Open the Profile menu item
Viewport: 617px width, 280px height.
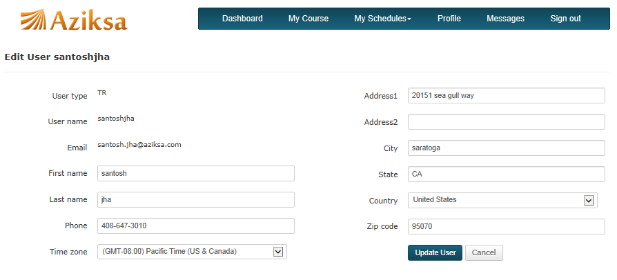(x=449, y=19)
